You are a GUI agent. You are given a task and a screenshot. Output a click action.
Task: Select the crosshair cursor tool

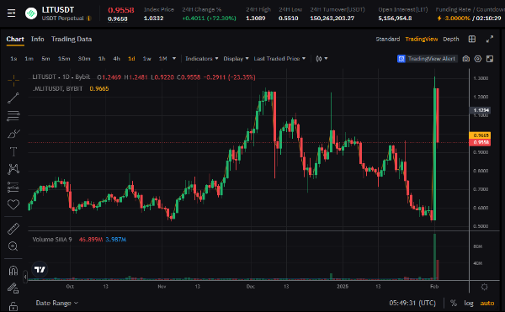pyautogui.click(x=13, y=81)
